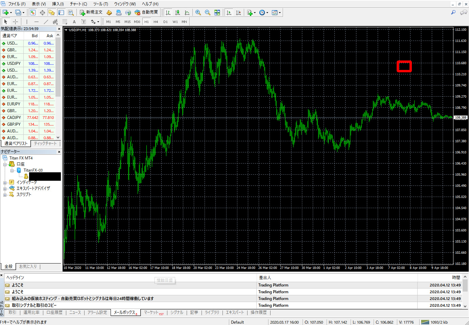Open the chart profiles icon
This screenshot has width=469, height=325.
pos(18,12)
